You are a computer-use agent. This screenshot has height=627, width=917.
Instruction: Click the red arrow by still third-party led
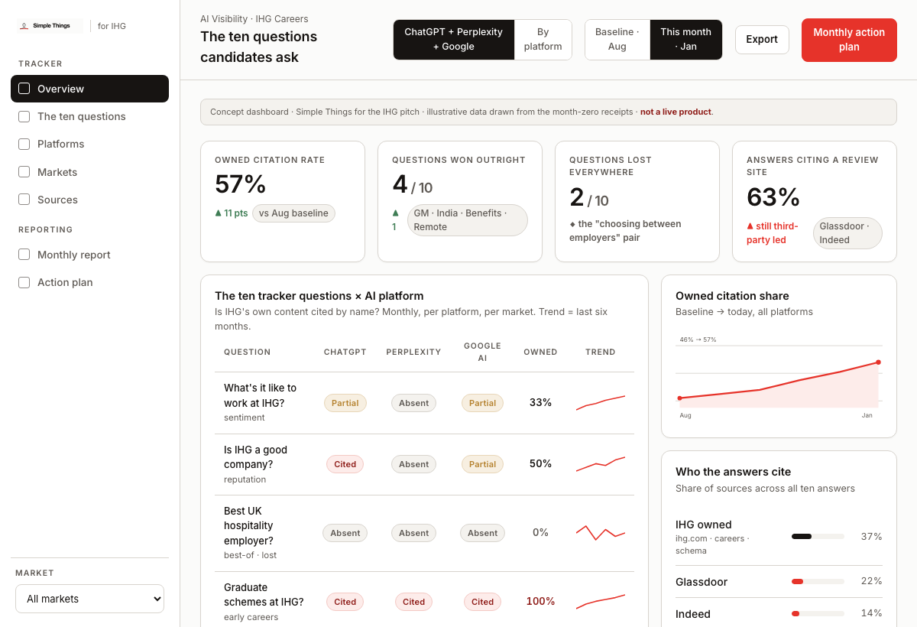[750, 226]
